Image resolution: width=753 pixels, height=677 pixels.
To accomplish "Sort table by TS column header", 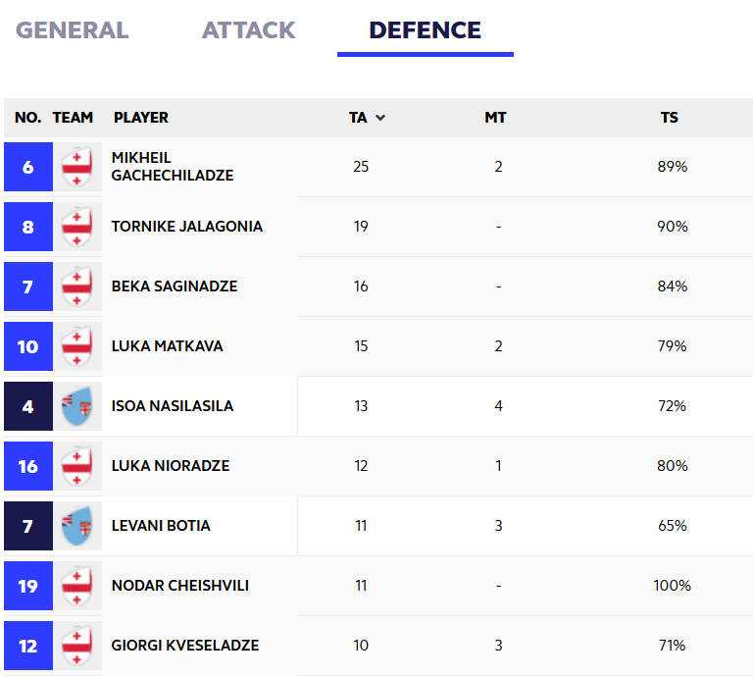I will click(670, 118).
